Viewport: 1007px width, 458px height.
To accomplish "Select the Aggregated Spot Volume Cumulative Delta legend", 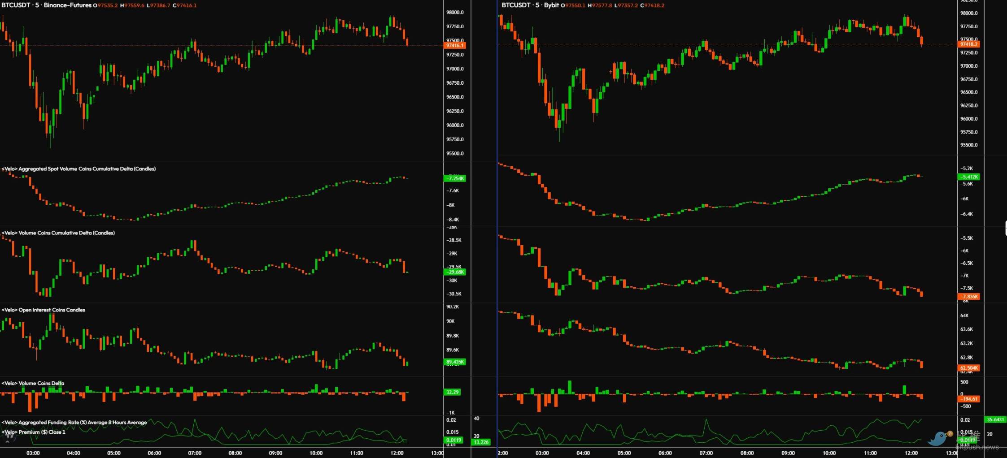I will 79,169.
